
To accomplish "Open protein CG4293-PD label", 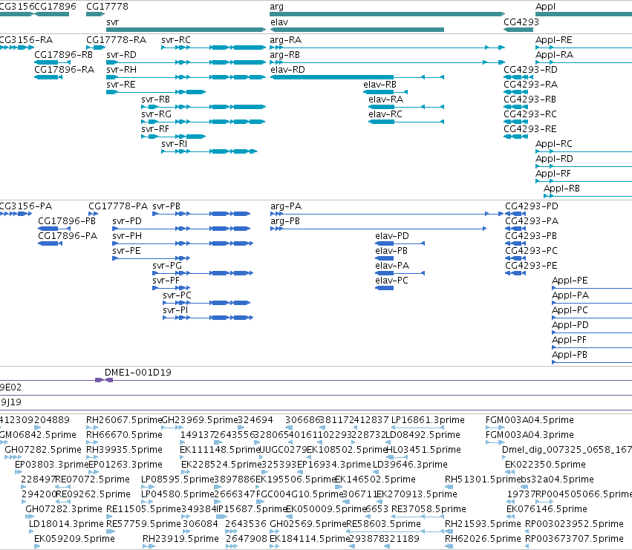I will 532,206.
